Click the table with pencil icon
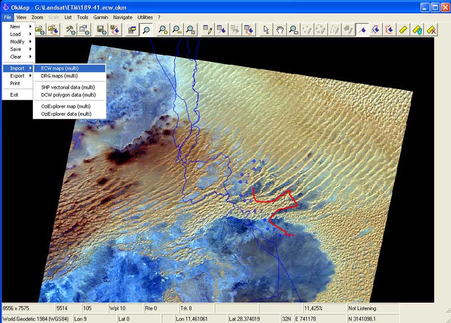The image size is (451, 323). (x=207, y=30)
